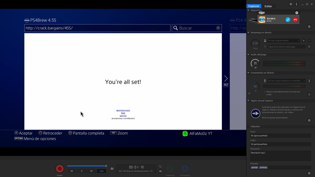315x177 pixels.
Task: Unmute the microphone in Skype call
Action: [288, 20]
